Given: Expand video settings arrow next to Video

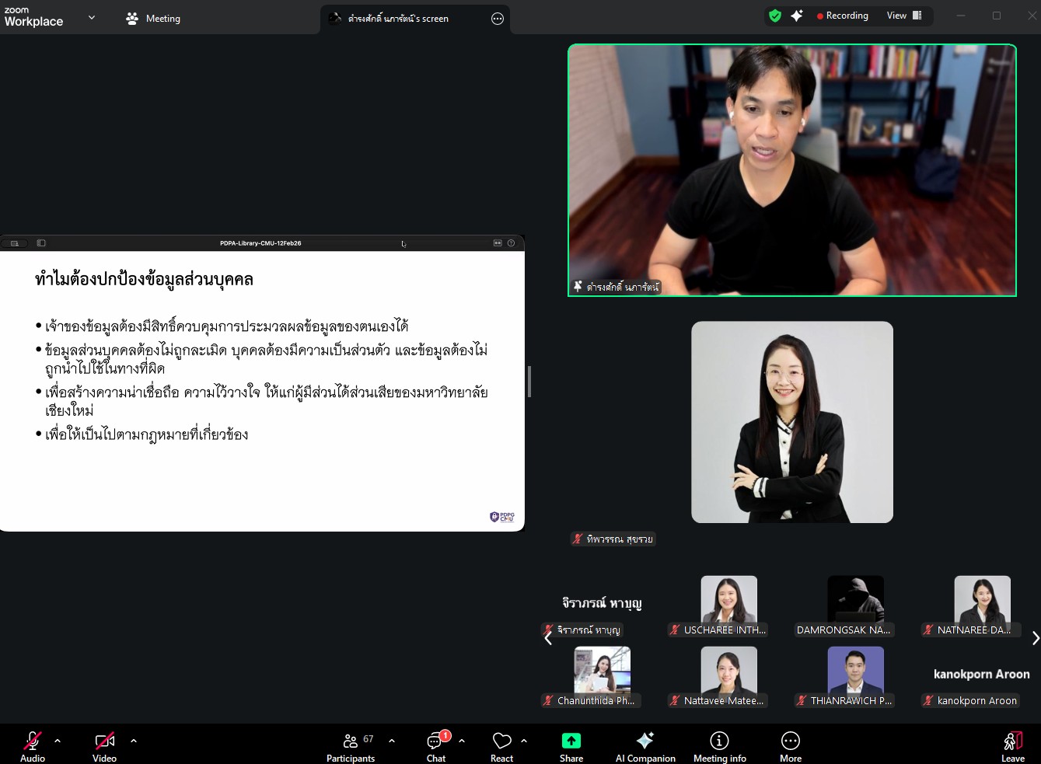Looking at the screenshot, I should [134, 741].
